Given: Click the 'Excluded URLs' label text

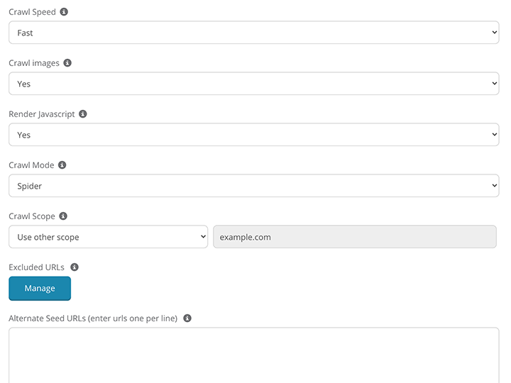Looking at the screenshot, I should pos(36,267).
